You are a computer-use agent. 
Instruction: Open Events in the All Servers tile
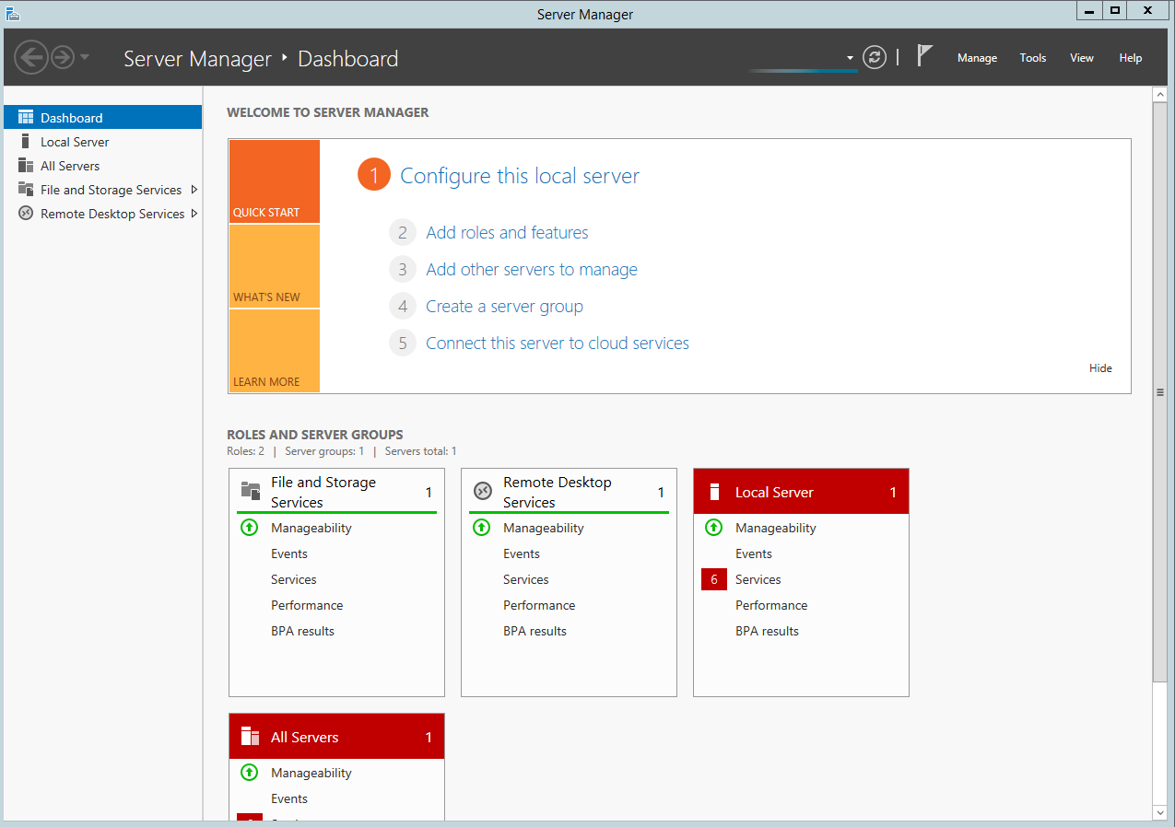(x=289, y=798)
